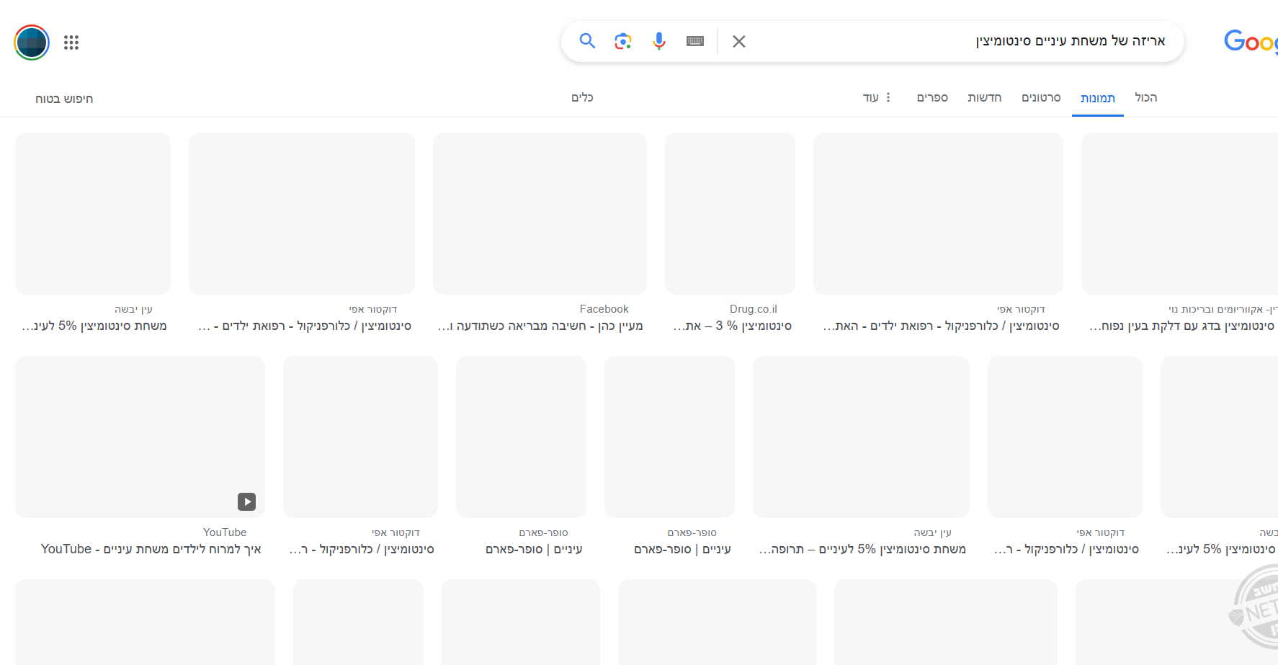Open the Google apps grid

pos(71,43)
